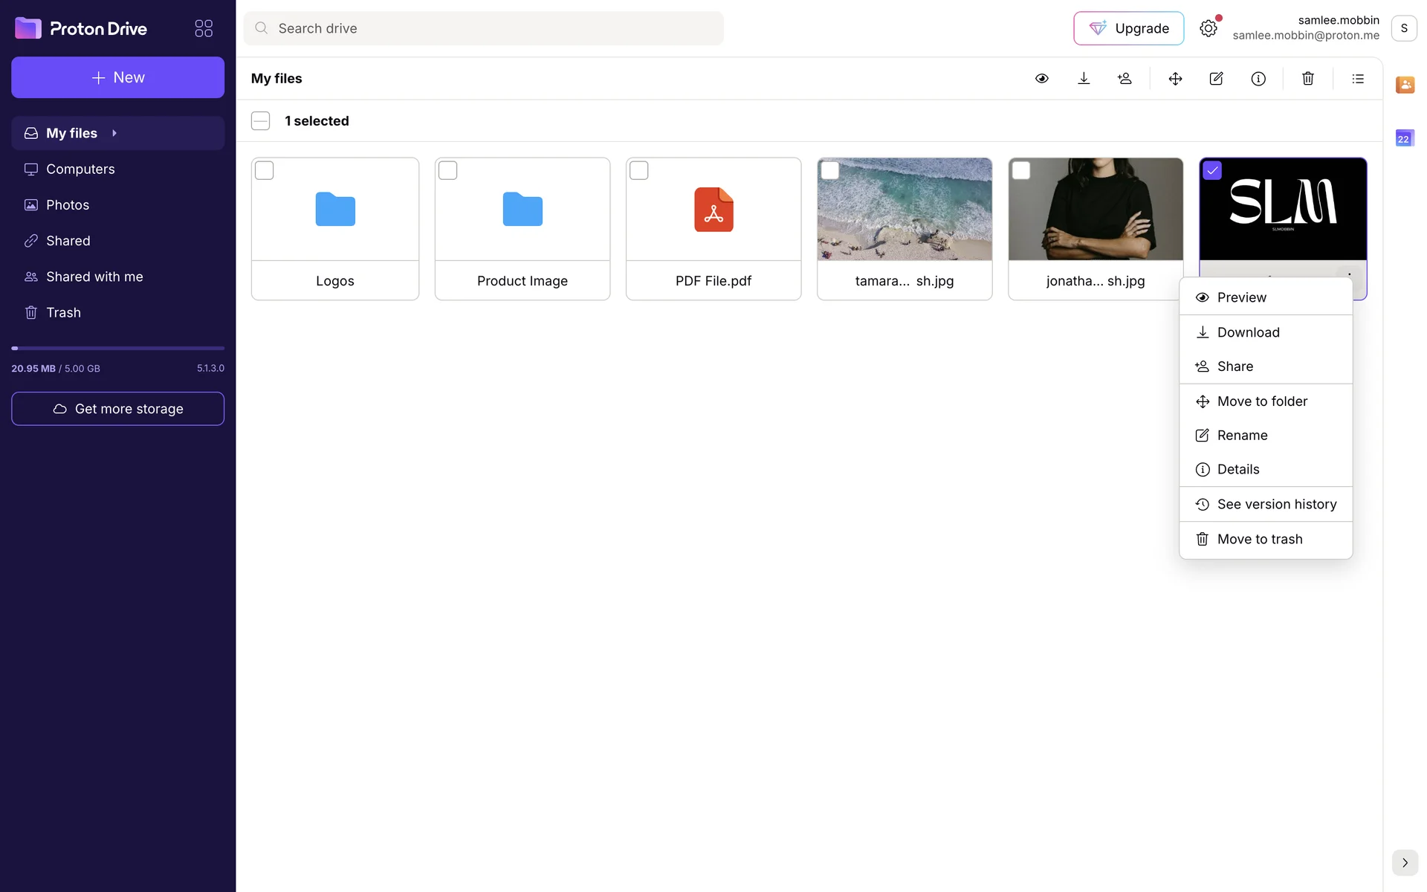Screen dimensions: 1427x892
Task: Expand the side panel chevron at bottom right
Action: [1405, 863]
